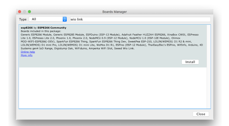Click the green zoom window button

pyautogui.click(x=29, y=12)
